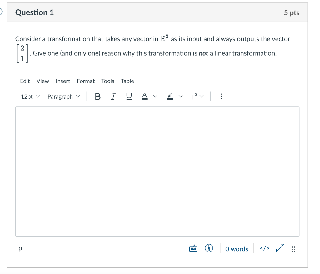Apply superscript formatting
This screenshot has height=274, width=320.
coord(193,96)
